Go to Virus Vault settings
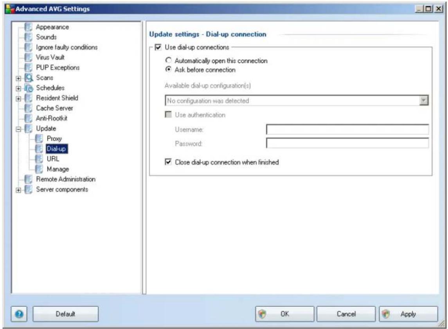Image resolution: width=448 pixels, height=329 pixels. click(x=50, y=57)
